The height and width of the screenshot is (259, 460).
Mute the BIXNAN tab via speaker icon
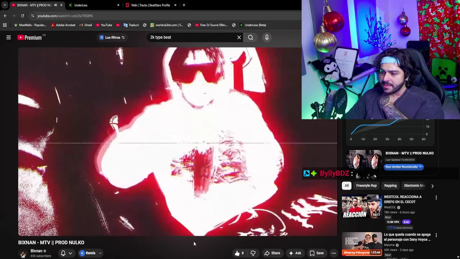pyautogui.click(x=55, y=5)
